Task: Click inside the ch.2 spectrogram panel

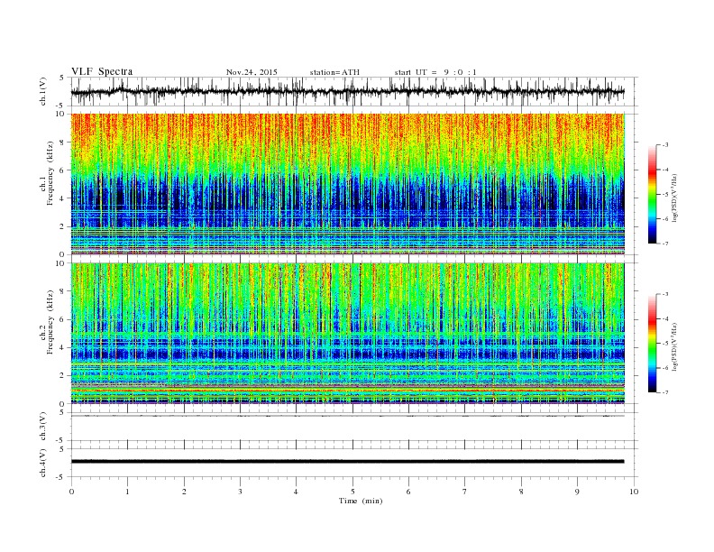Action: 347,333
